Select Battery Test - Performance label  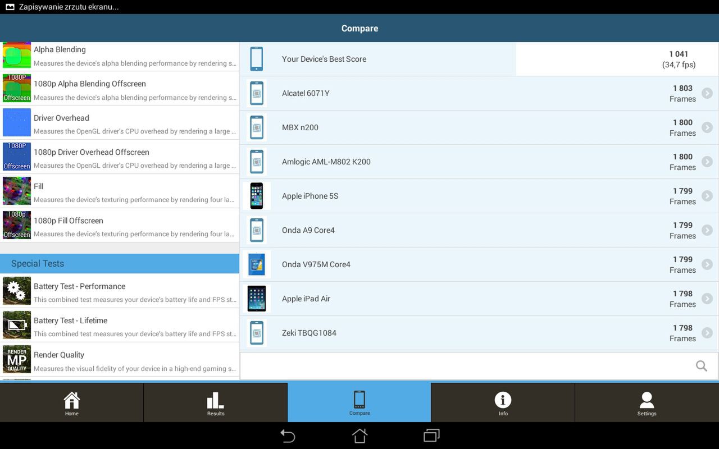pyautogui.click(x=79, y=286)
